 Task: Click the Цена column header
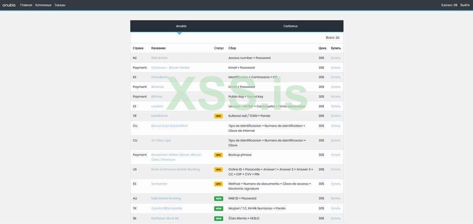pyautogui.click(x=322, y=48)
